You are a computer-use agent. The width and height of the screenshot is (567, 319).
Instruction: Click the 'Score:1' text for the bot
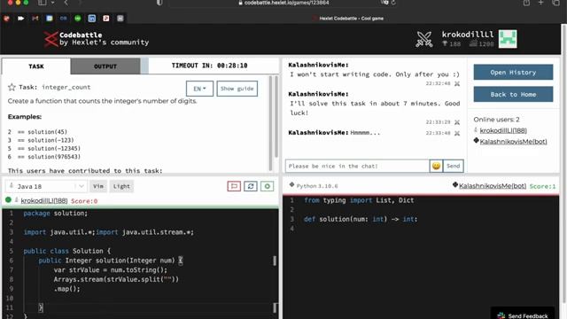click(542, 186)
